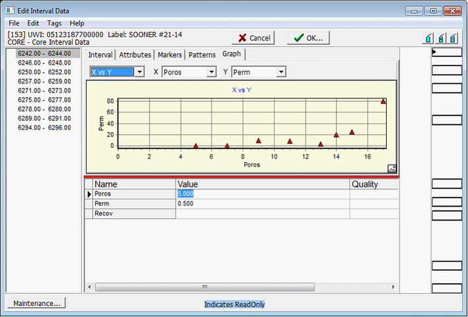Click the first cyan tag icon
Image resolution: width=468 pixels, height=317 pixels.
[x=428, y=38]
